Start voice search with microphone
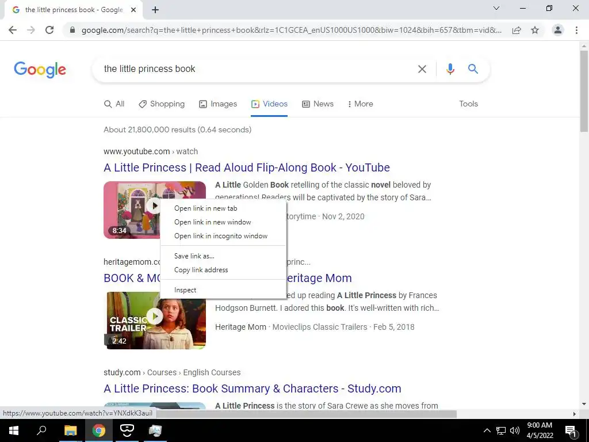 (450, 69)
